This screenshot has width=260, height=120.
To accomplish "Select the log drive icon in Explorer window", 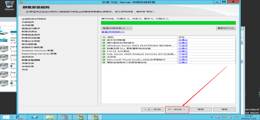I will click(x=4, y=75).
